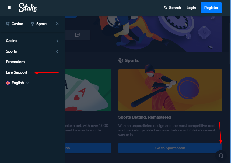This screenshot has width=231, height=163.
Task: Click the blue Register button
Action: pos(211,8)
